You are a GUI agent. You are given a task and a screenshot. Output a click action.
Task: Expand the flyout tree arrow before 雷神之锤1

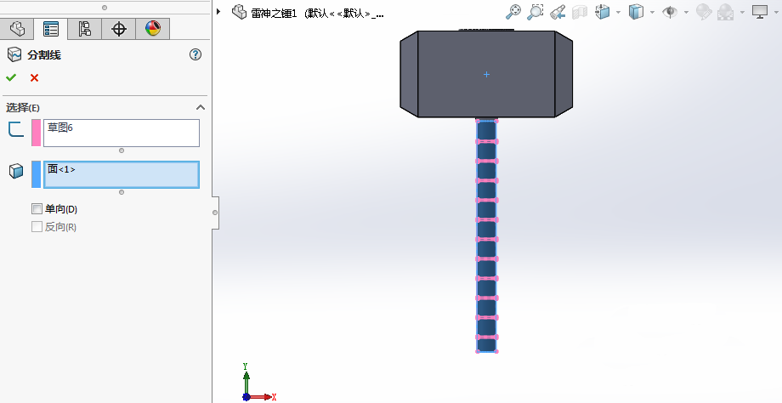point(218,11)
